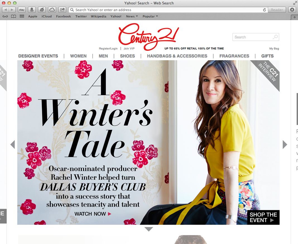
Task: Go back using the browser Back arrow
Action: [6, 10]
